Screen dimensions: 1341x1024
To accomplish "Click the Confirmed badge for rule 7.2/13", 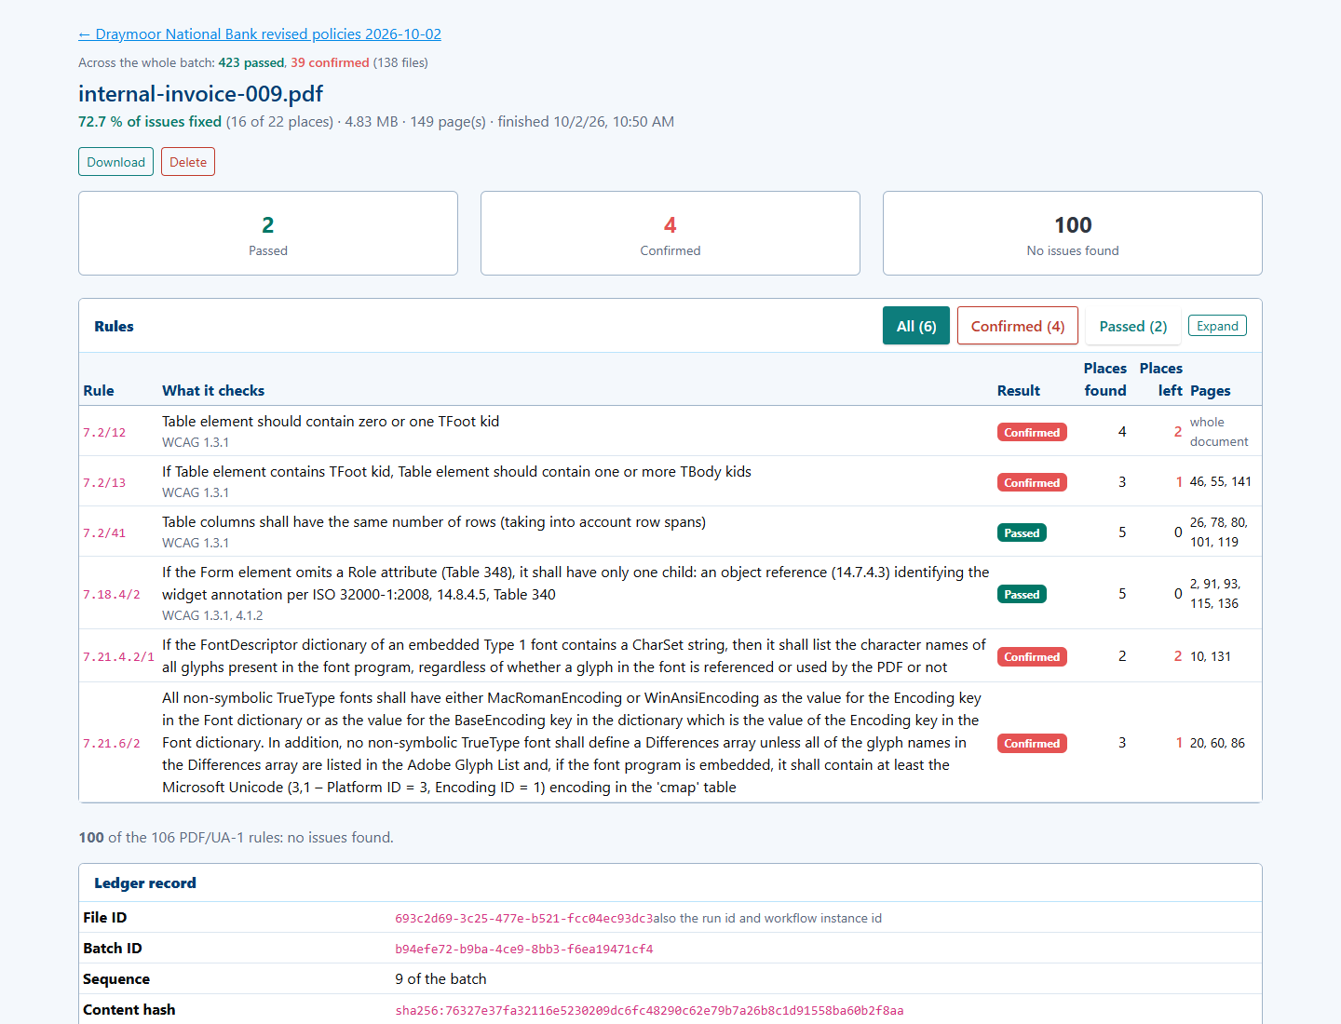I will tap(1032, 482).
